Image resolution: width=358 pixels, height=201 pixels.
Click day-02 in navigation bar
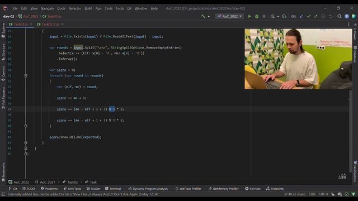[9, 16]
